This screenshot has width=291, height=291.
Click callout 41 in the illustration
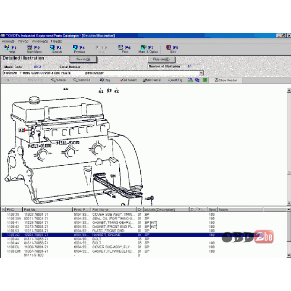101,91
